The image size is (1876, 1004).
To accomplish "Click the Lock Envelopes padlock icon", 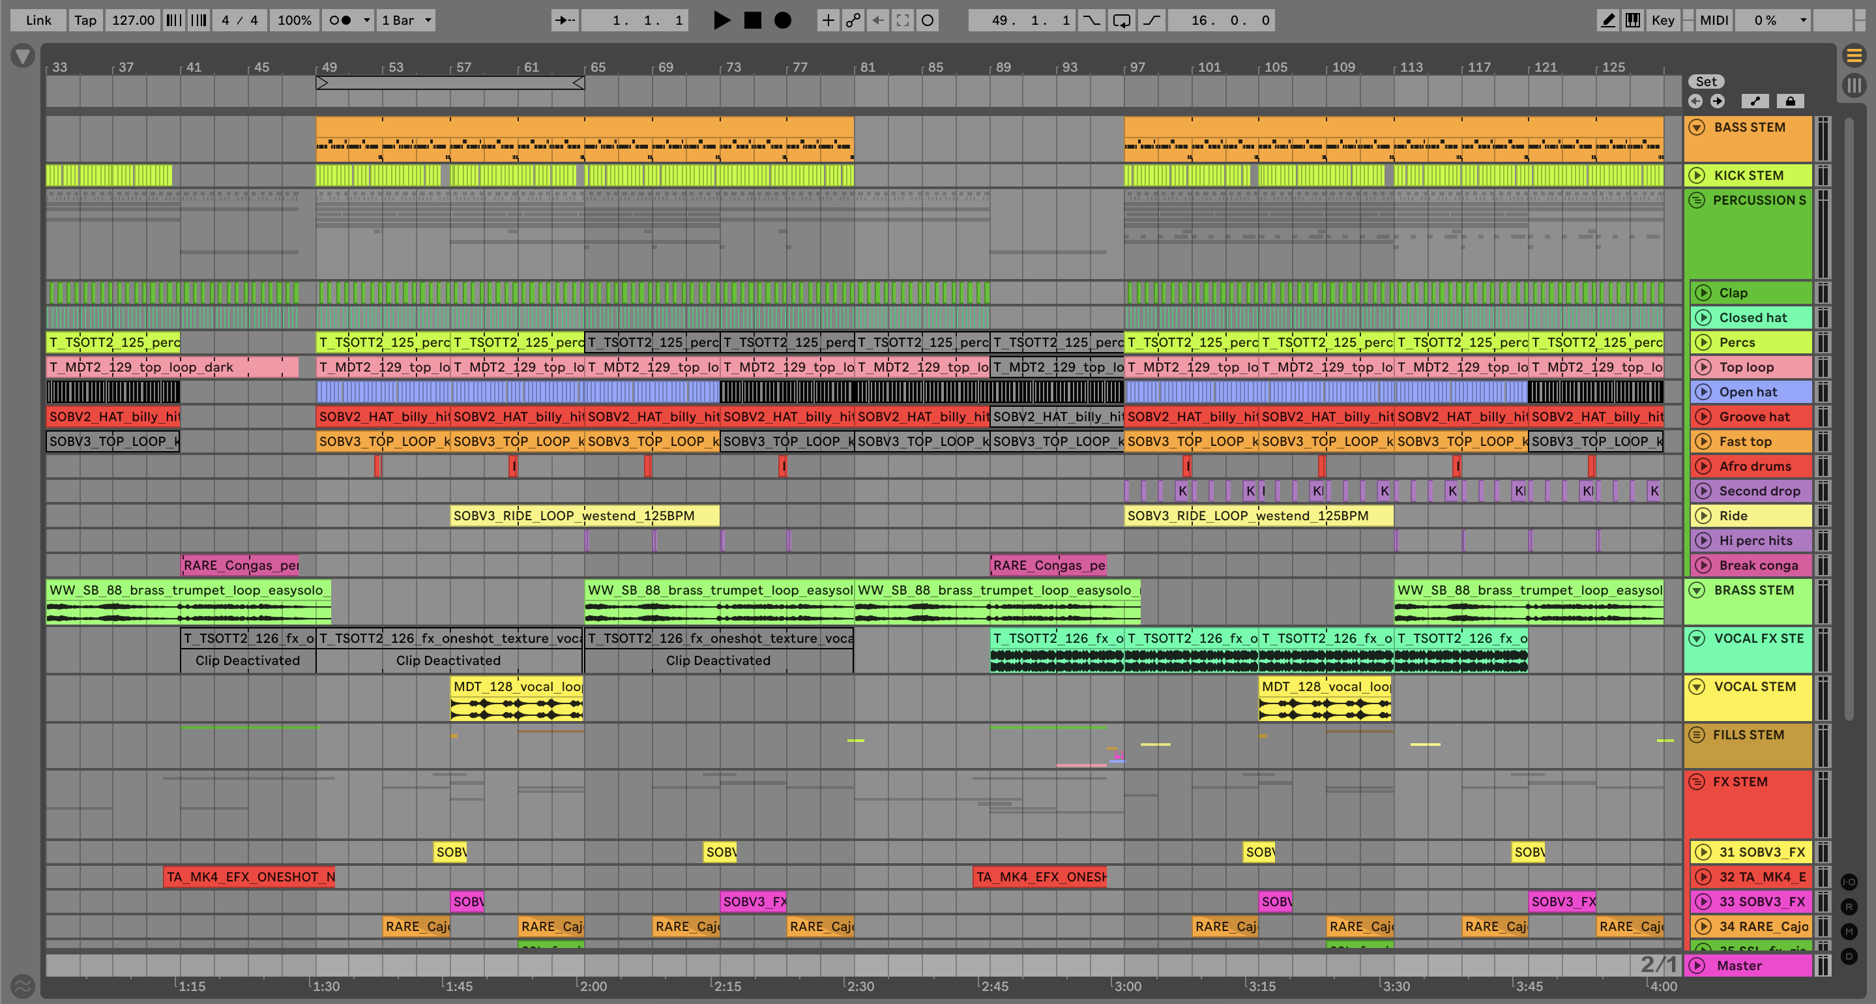I will tap(1790, 101).
